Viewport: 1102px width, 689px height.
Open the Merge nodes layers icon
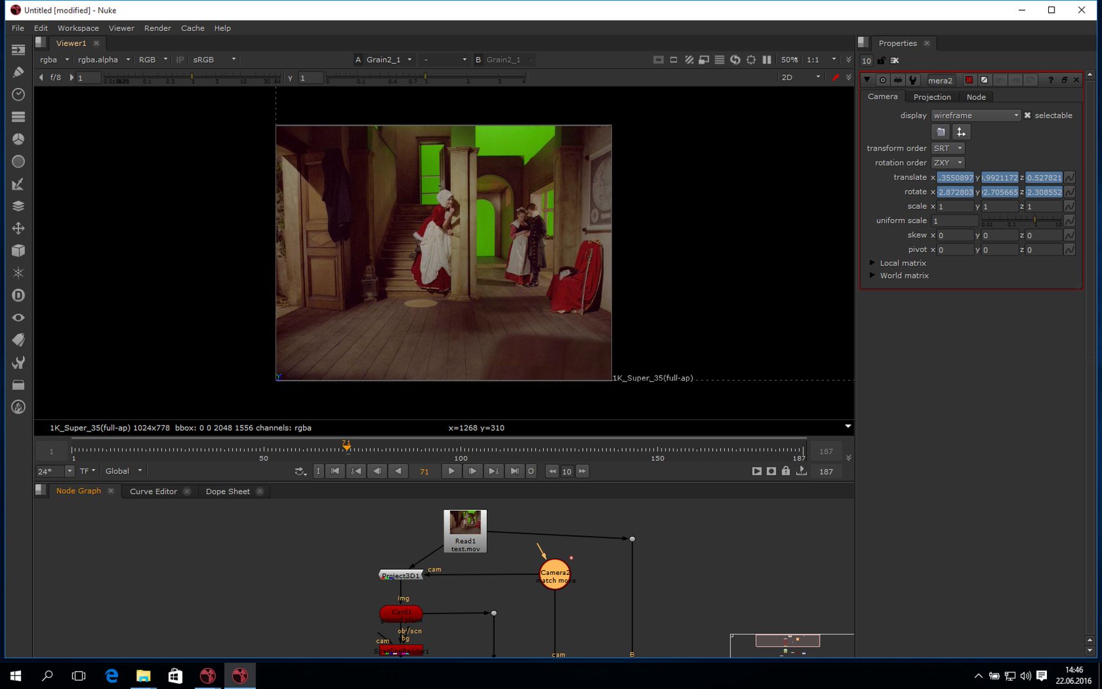coord(18,206)
